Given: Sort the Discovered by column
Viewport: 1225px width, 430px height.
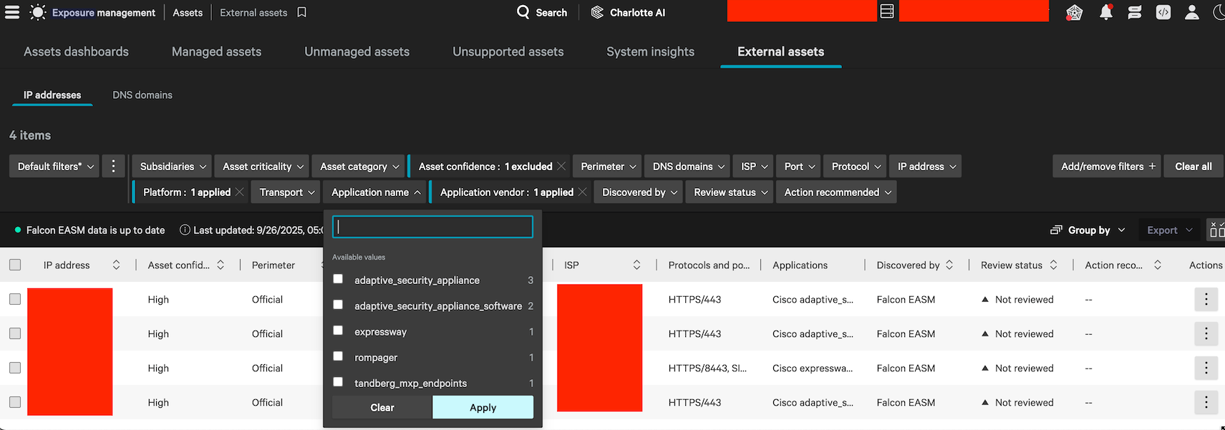Looking at the screenshot, I should [949, 265].
